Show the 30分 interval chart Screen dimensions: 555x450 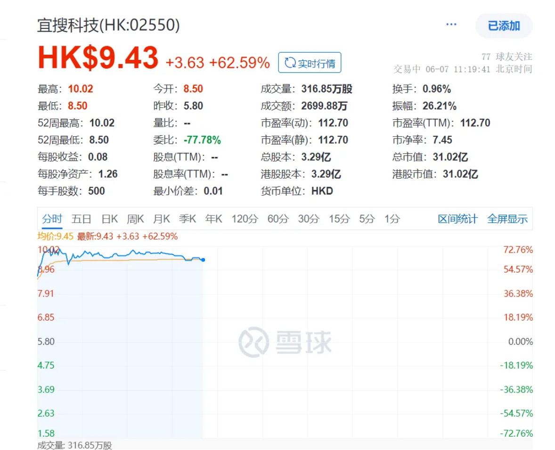click(309, 219)
